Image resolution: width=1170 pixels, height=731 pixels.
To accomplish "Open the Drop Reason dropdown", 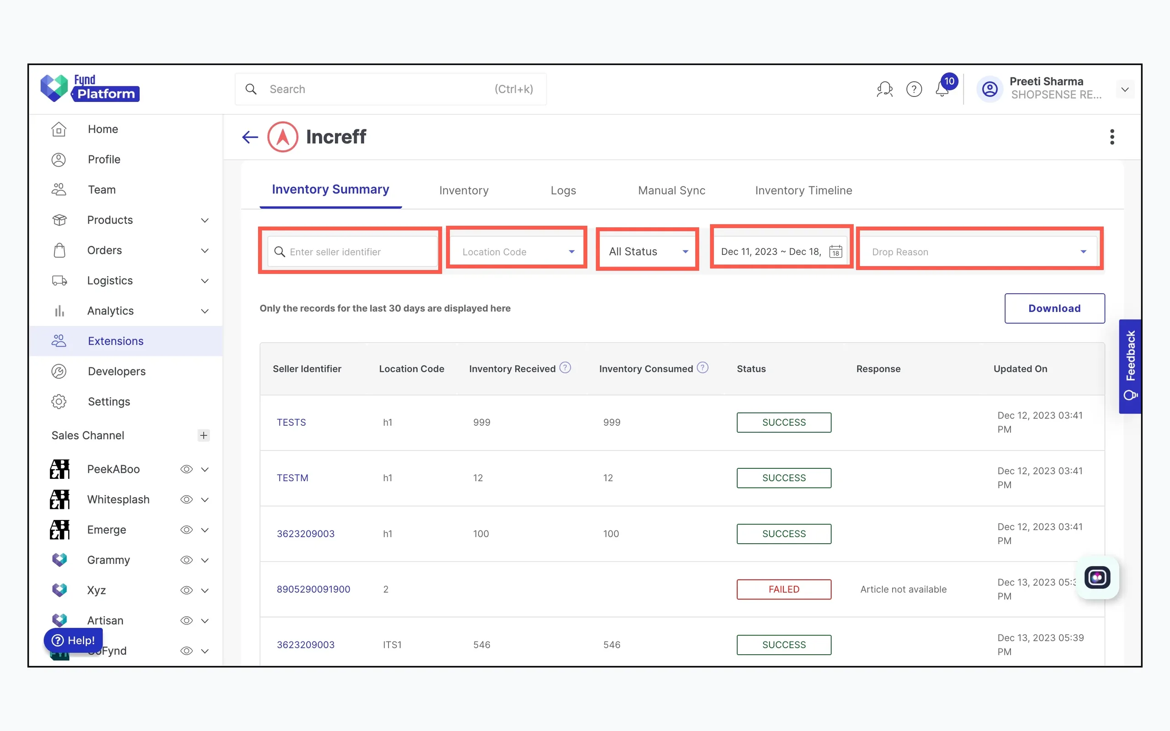I will pyautogui.click(x=979, y=251).
